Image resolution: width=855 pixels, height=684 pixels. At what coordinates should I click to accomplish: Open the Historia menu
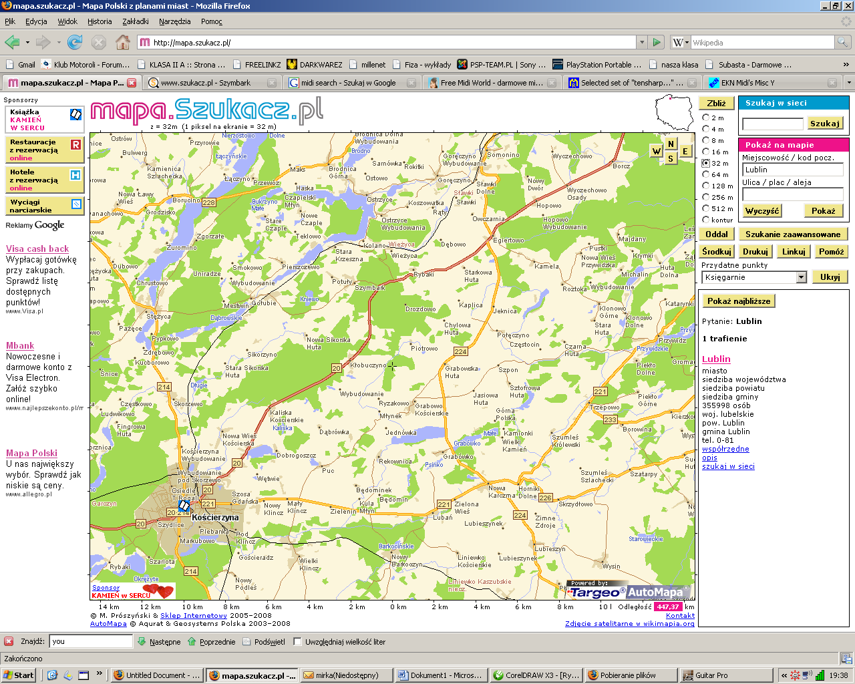coord(100,21)
